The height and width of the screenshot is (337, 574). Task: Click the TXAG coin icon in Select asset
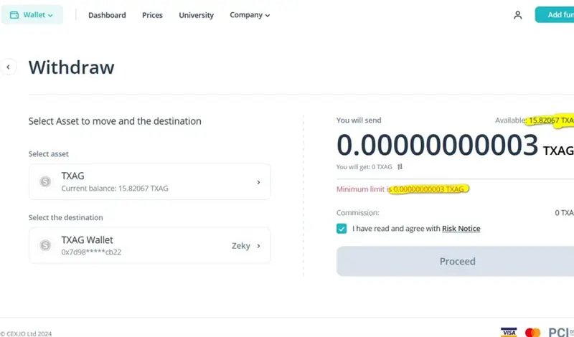point(45,181)
